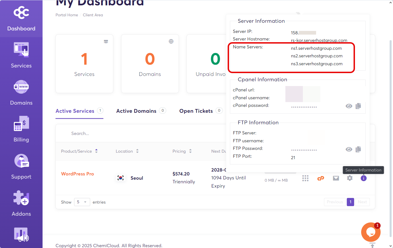Select page 1 in pagination

(350, 202)
